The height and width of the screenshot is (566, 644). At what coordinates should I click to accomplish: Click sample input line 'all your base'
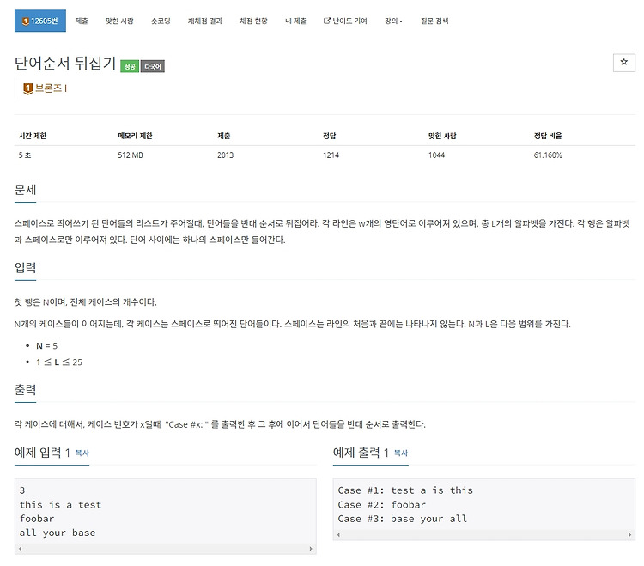(x=58, y=533)
